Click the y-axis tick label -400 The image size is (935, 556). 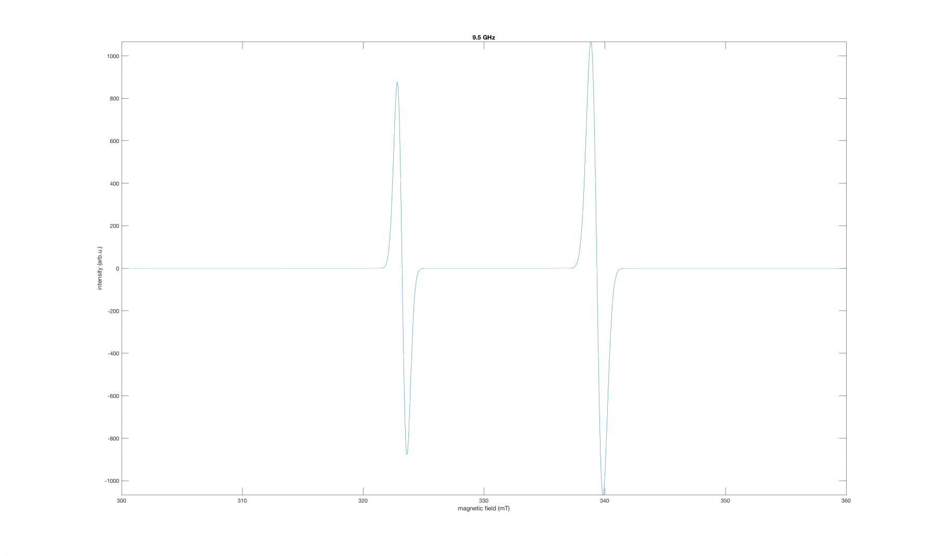[x=114, y=353]
